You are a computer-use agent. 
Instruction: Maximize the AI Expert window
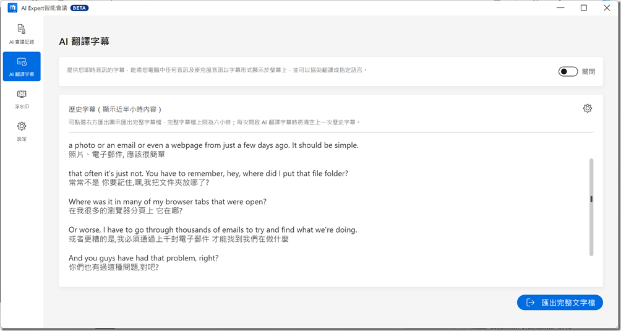pyautogui.click(x=583, y=8)
